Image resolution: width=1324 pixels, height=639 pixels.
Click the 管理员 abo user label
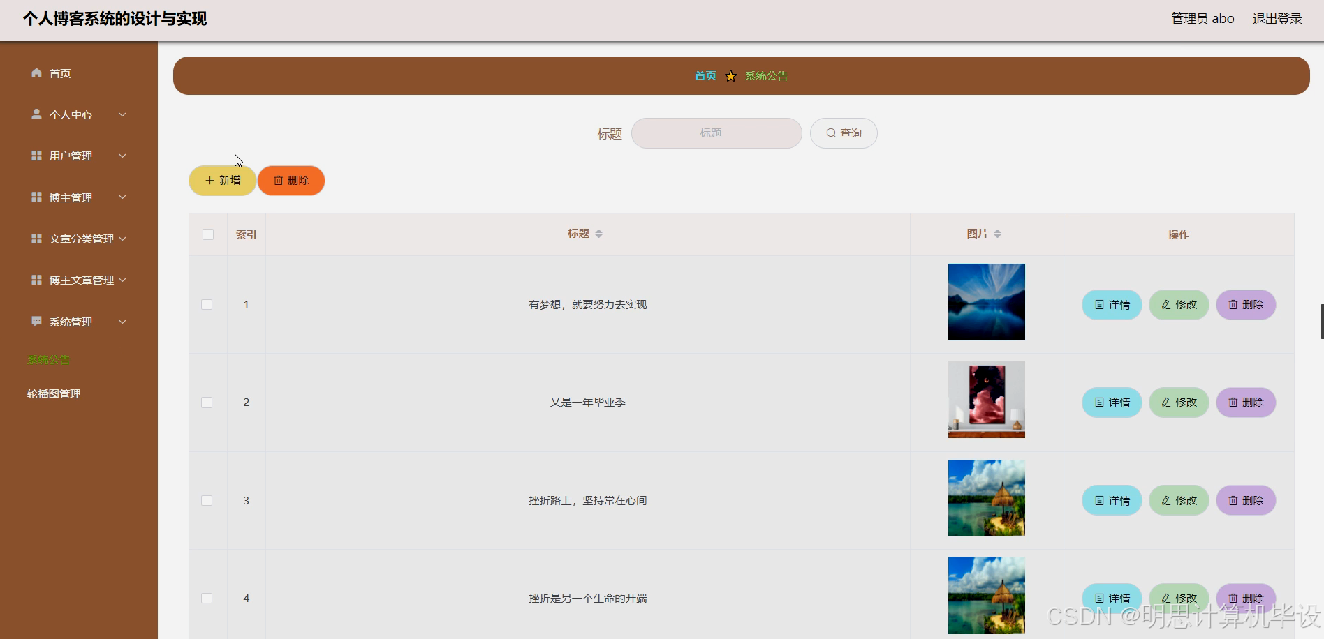1202,19
